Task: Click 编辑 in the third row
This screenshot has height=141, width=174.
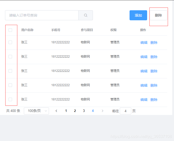Action: pos(144,71)
